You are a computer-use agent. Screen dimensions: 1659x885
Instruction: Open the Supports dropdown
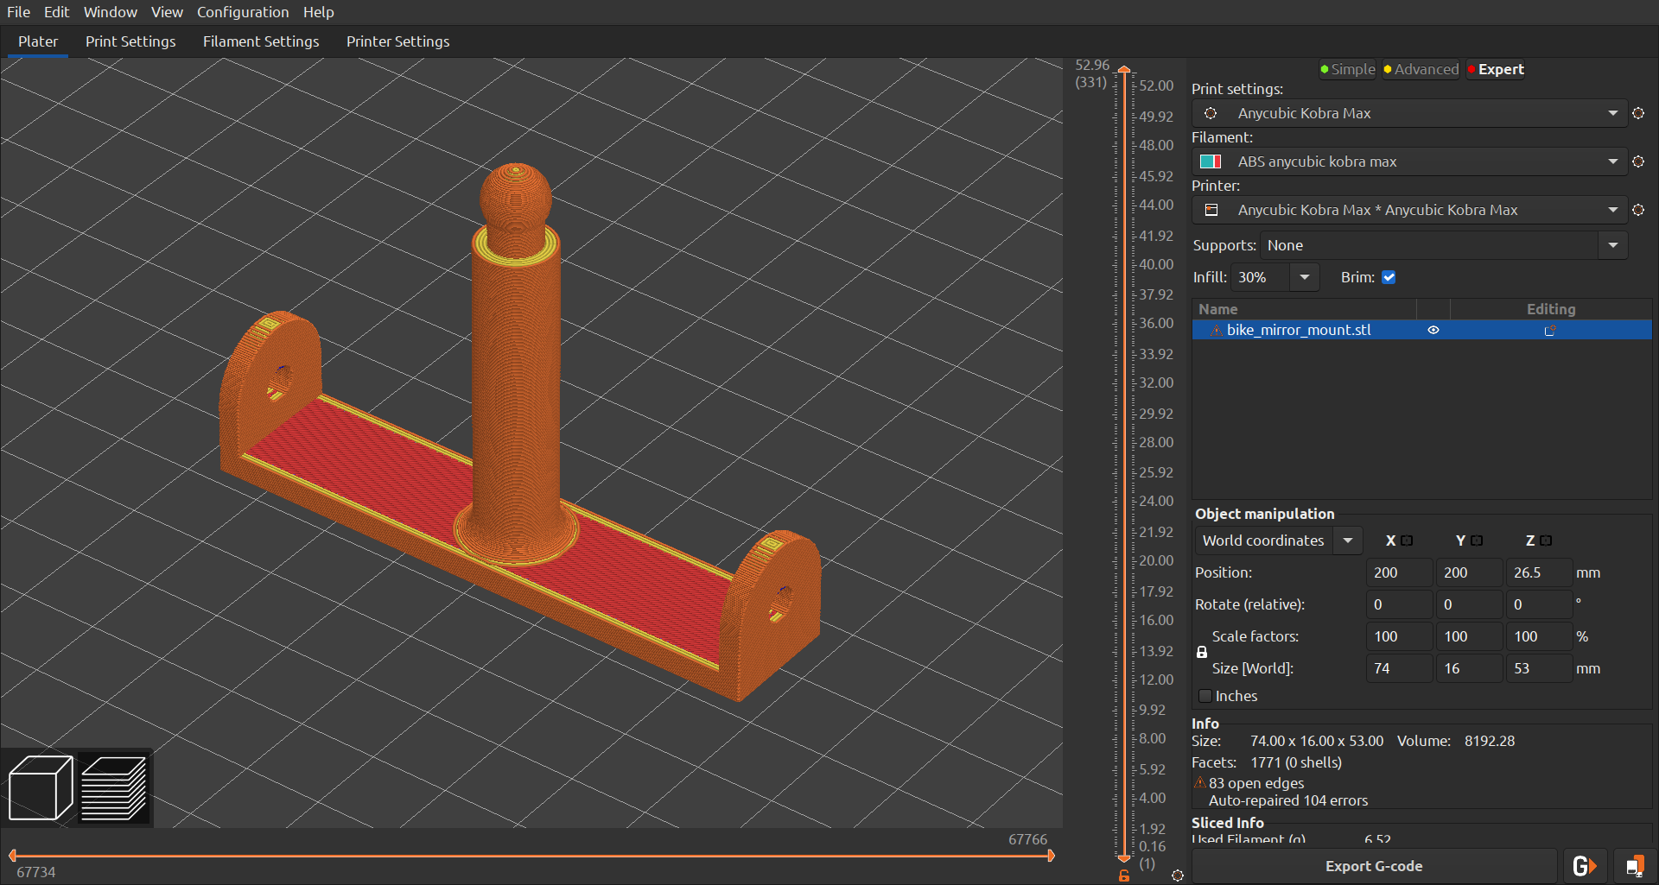1612,245
